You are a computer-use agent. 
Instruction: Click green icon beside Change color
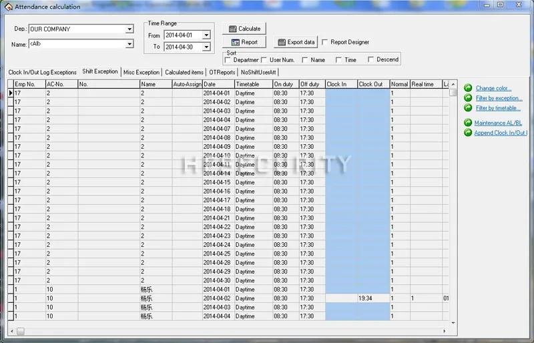[469, 88]
